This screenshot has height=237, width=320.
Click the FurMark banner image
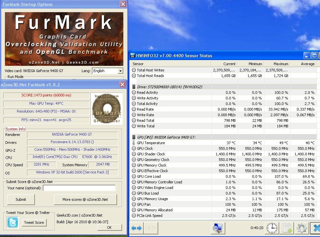point(64,39)
